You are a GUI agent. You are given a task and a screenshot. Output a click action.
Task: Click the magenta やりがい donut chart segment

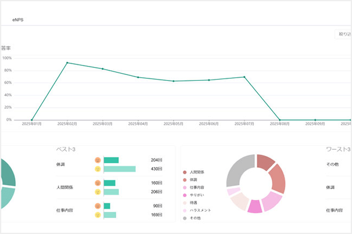click(255, 206)
